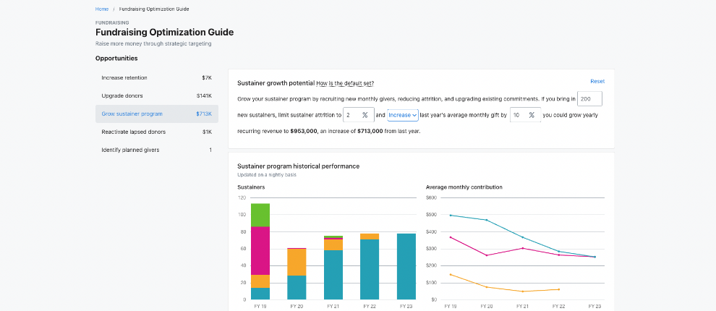Click the orange line FY 22 data point
716x311 pixels.
[x=559, y=289]
